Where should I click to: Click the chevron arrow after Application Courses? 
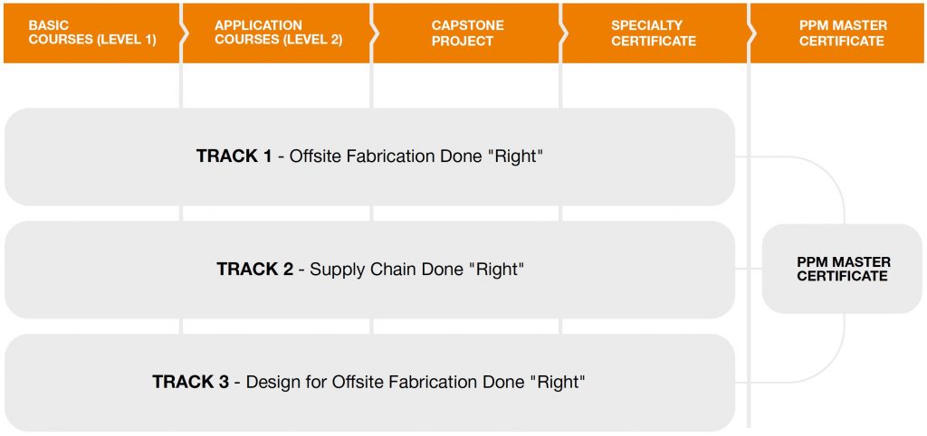pos(373,33)
